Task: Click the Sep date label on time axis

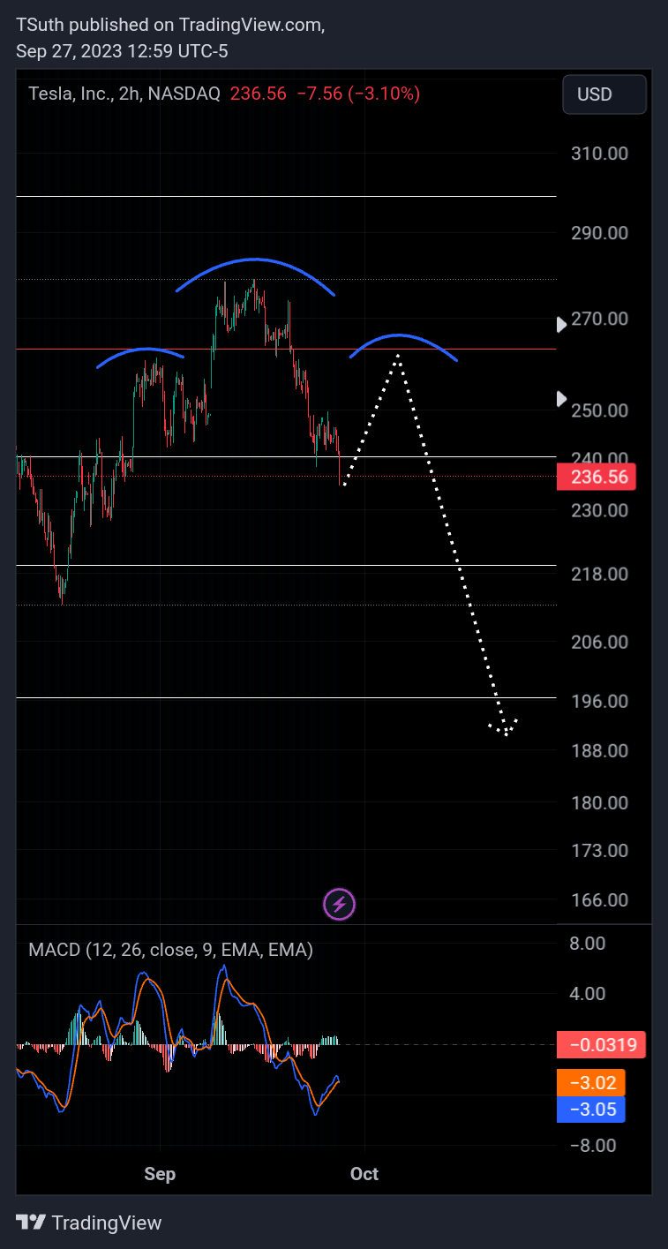Action: point(160,1174)
